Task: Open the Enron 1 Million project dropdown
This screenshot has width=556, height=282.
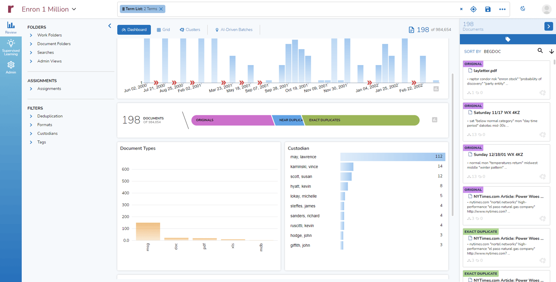Action: pos(49,9)
